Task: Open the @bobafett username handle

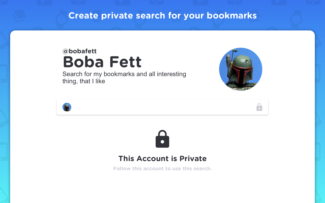Action: coord(79,51)
